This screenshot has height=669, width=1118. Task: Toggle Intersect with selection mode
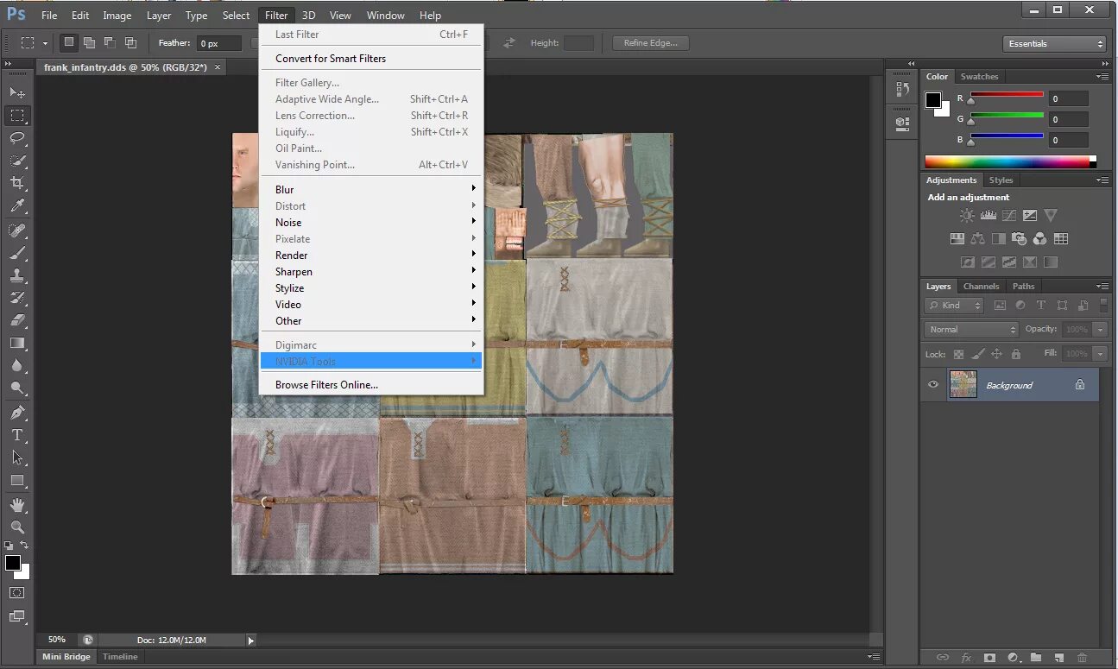tap(130, 42)
